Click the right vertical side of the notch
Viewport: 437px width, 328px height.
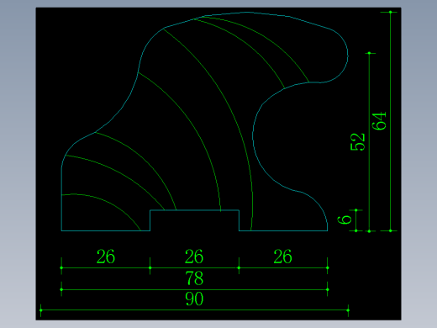239,220
